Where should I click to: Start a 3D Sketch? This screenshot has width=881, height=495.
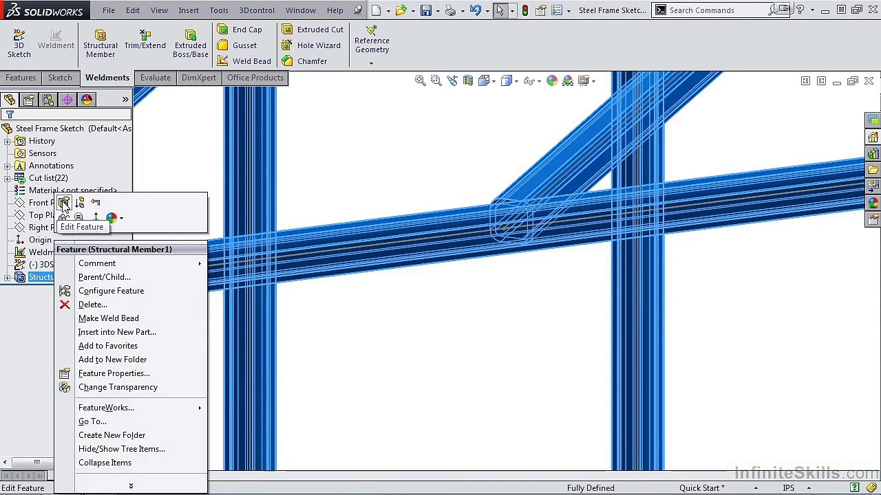click(x=19, y=44)
